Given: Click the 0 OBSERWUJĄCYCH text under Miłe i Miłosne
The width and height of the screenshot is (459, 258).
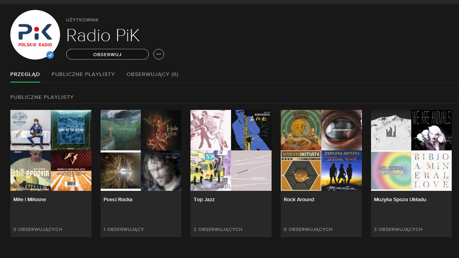Looking at the screenshot, I should click(37, 229).
